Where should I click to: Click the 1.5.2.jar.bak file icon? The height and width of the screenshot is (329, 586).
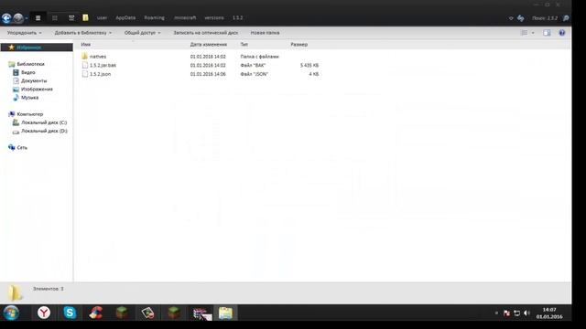85,65
